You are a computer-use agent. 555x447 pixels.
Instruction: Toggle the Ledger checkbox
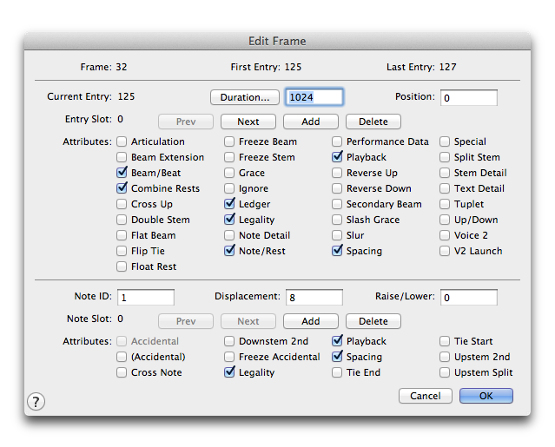click(x=229, y=204)
